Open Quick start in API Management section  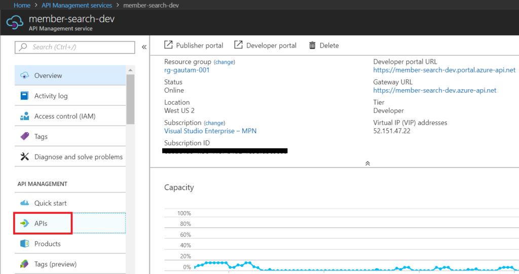tap(70, 203)
